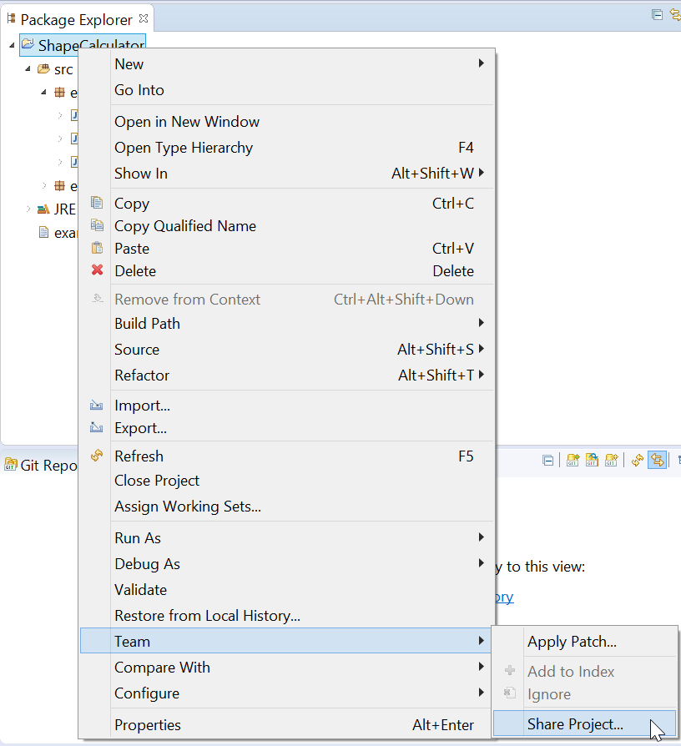Click the Paste icon beside the Paste entry

(x=96, y=248)
